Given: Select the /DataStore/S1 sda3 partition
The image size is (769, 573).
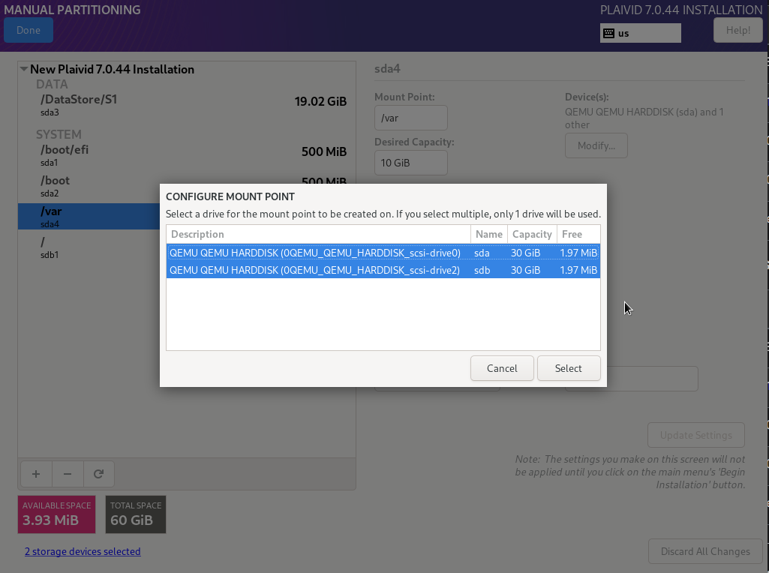Looking at the screenshot, I should click(187, 106).
